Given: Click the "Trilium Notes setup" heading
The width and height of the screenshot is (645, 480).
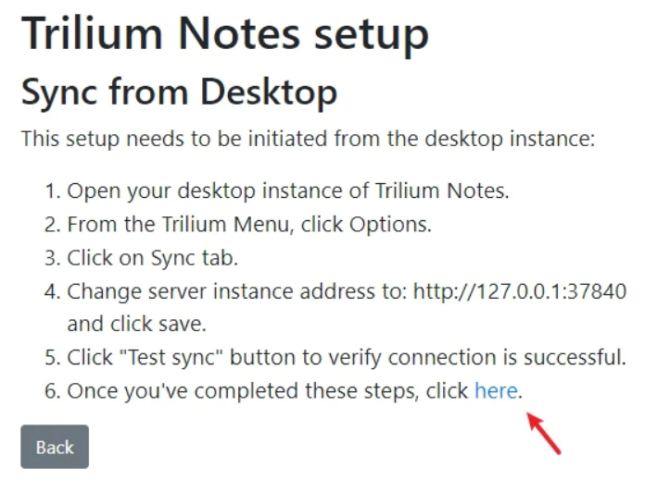Looking at the screenshot, I should 225,34.
